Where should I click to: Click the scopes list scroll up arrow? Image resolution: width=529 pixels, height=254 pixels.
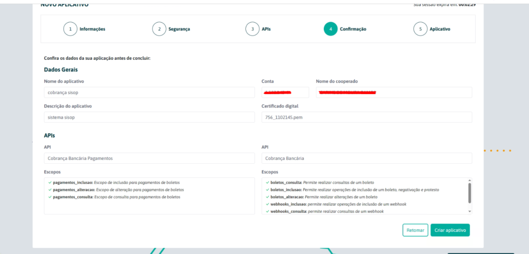click(x=470, y=181)
